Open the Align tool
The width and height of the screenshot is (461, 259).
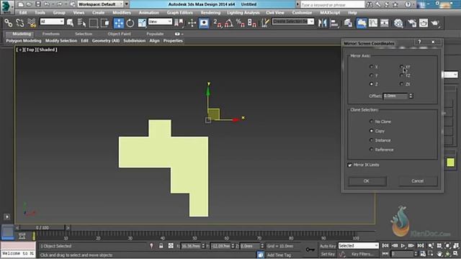coord(334,23)
